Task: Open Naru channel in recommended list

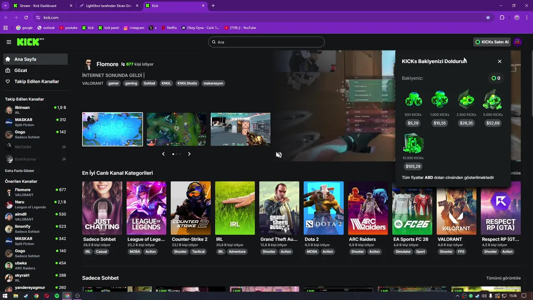Action: [x=35, y=205]
